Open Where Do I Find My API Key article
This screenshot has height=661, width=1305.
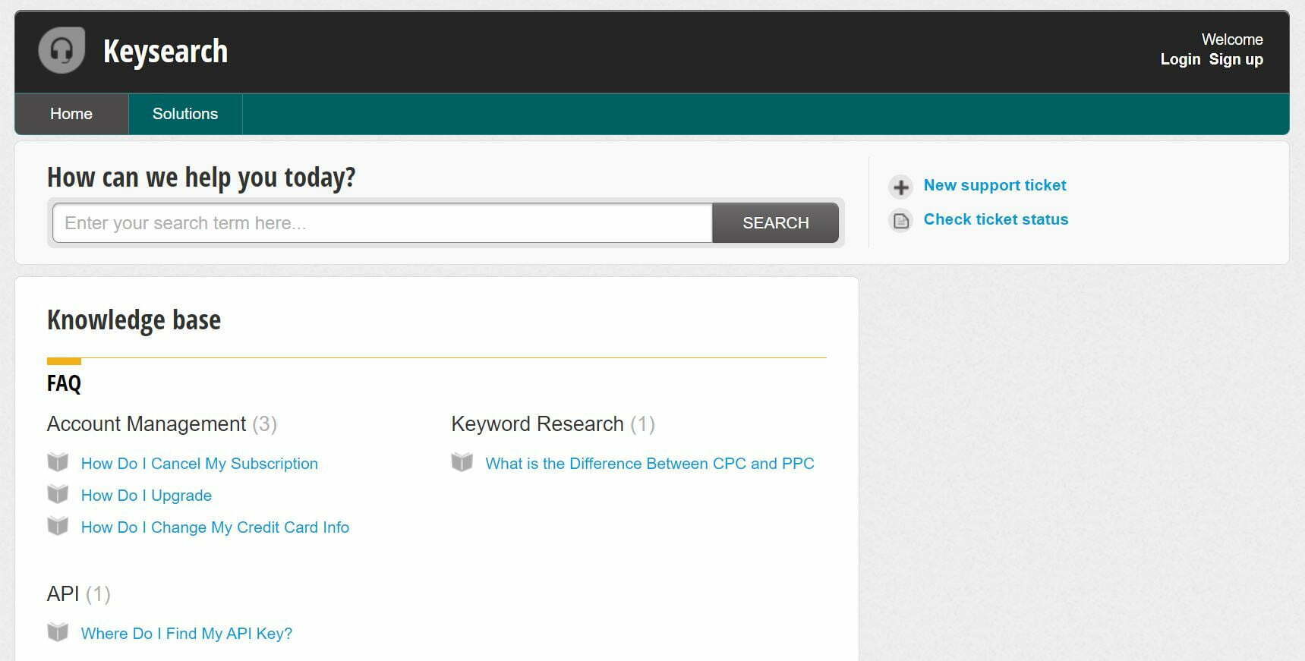(187, 634)
